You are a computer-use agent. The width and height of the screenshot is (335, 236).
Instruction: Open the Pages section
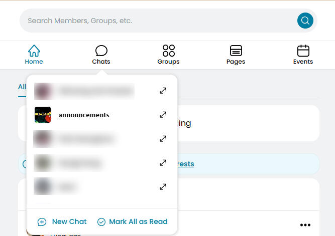[236, 55]
